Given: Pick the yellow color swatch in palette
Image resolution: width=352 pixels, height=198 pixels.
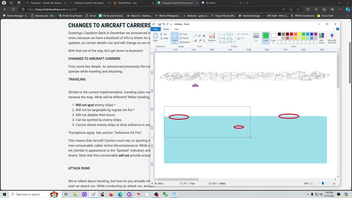Looking at the screenshot, I should coord(299,34).
